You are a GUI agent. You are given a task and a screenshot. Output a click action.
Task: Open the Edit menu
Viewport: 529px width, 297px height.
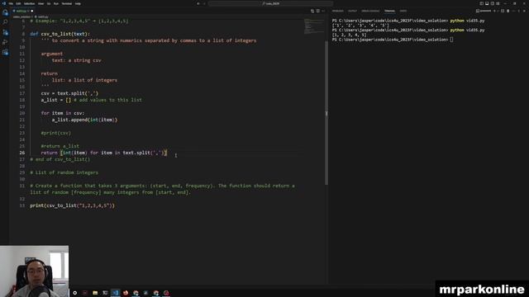click(x=18, y=3)
